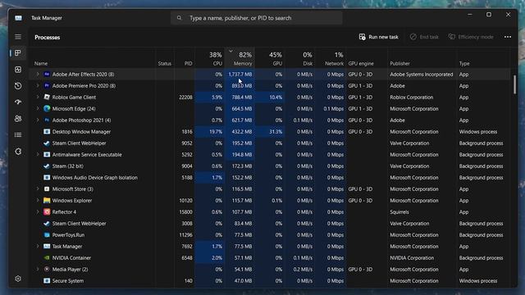The image size is (525, 295).
Task: Click the NVIDIA Container icon
Action: click(47, 258)
